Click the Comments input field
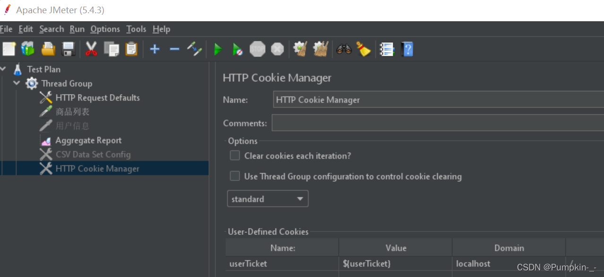The image size is (604, 277). coord(438,123)
